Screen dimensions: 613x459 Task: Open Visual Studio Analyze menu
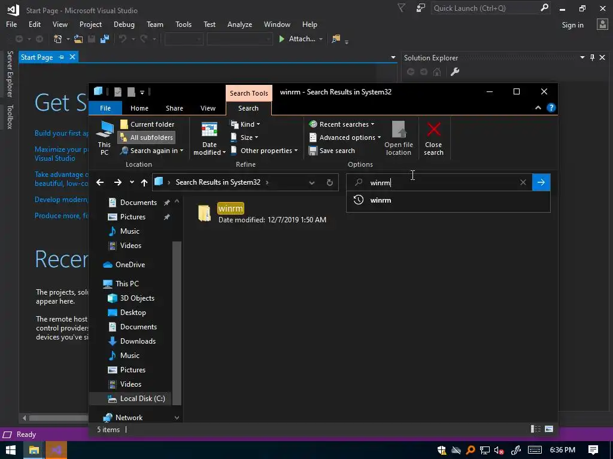coord(239,24)
